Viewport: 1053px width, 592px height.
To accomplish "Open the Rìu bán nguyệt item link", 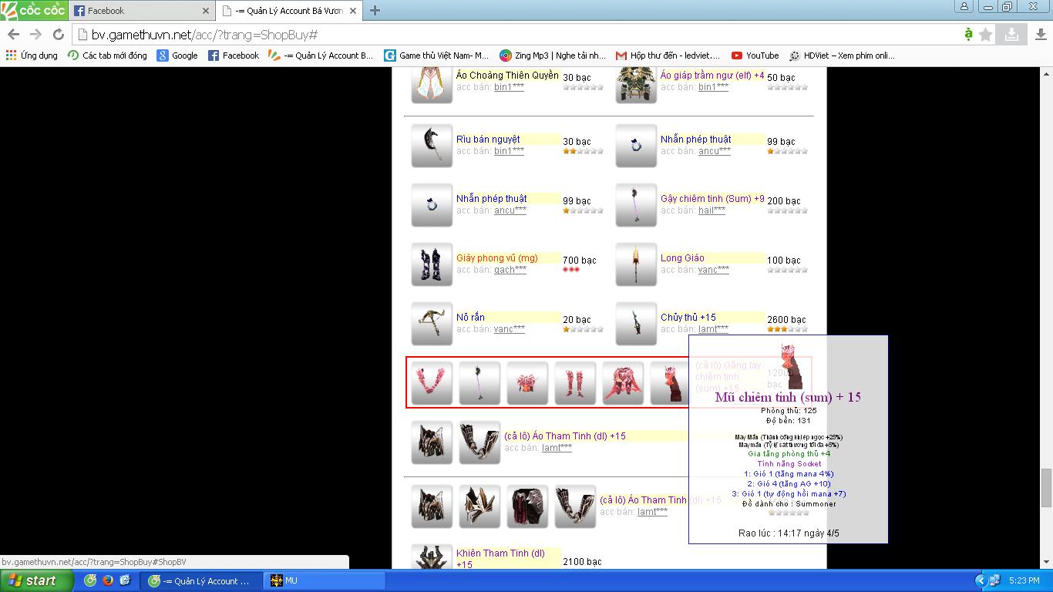I will [x=488, y=140].
